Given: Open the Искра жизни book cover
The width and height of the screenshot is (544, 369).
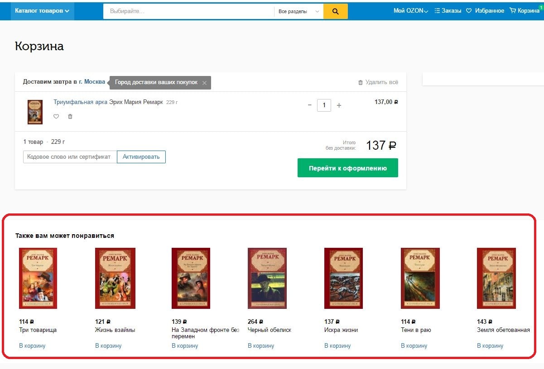Looking at the screenshot, I should (343, 278).
